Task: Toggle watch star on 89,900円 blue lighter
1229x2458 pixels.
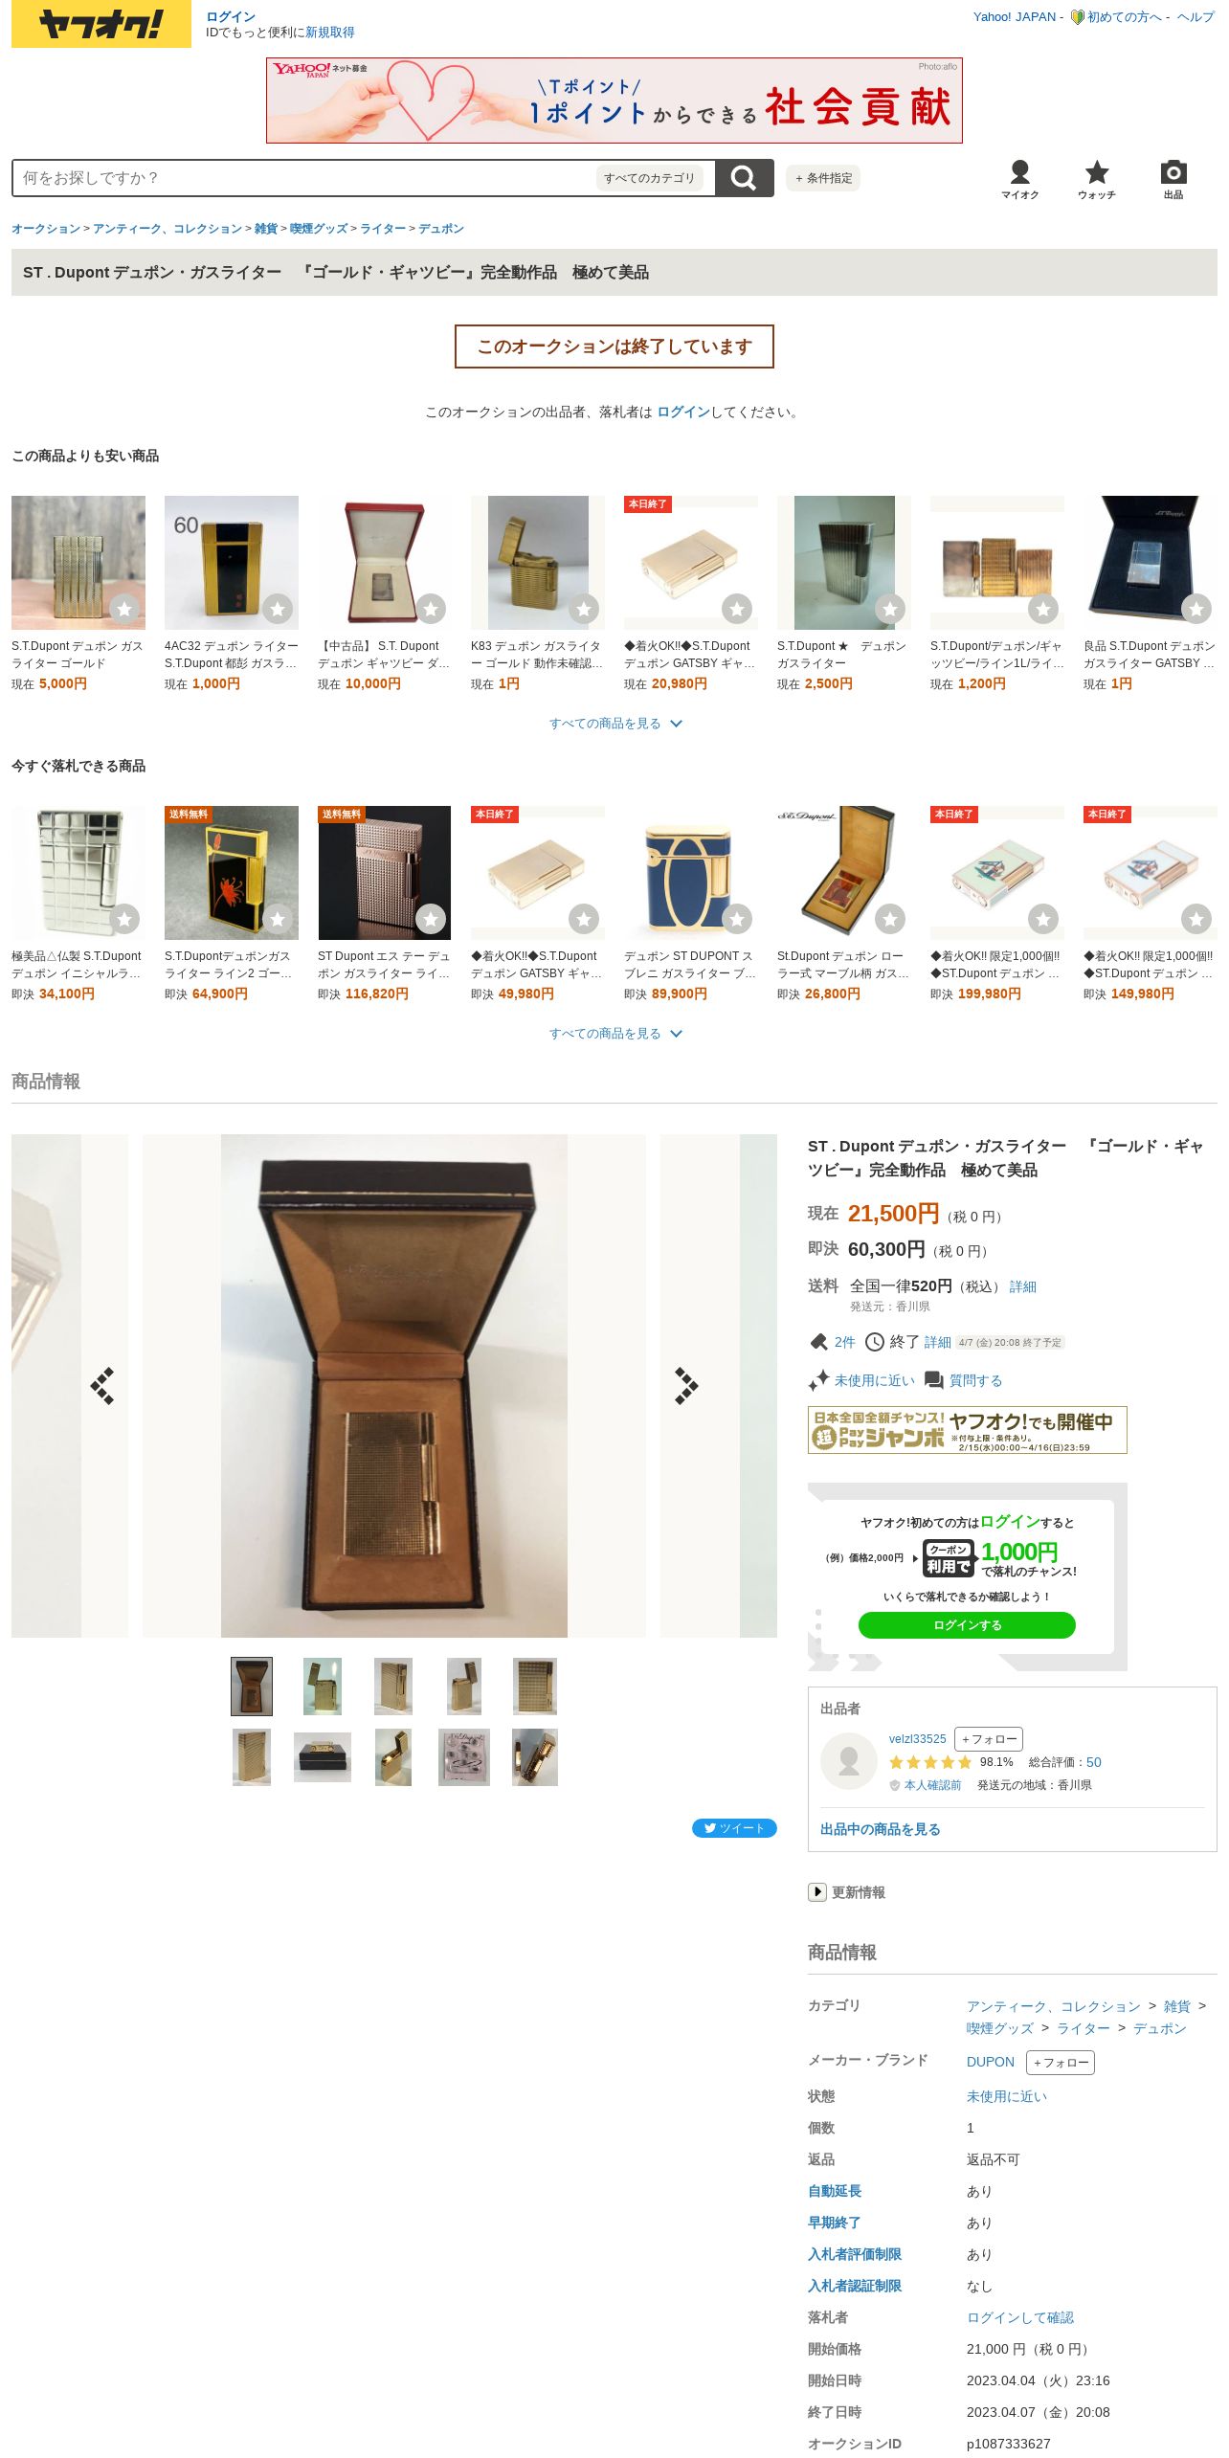Action: pyautogui.click(x=737, y=919)
